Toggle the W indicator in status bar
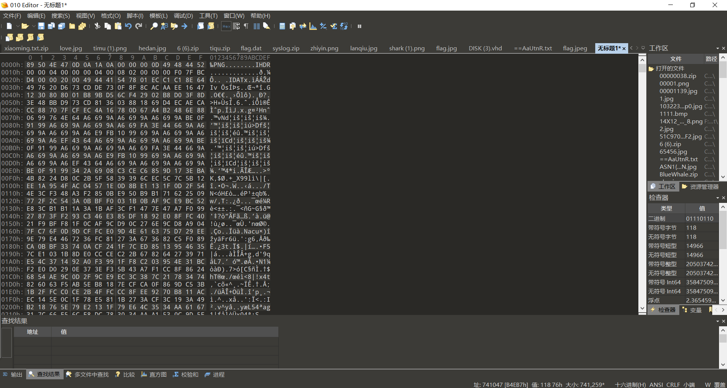 [x=708, y=385]
